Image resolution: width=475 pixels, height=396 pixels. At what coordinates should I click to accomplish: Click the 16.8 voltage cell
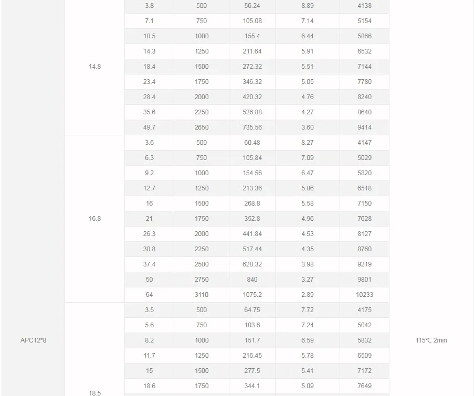click(x=95, y=219)
